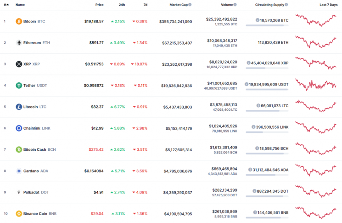Click Binance Coin price $29.04
This screenshot has height=223, width=342.
tap(97, 214)
